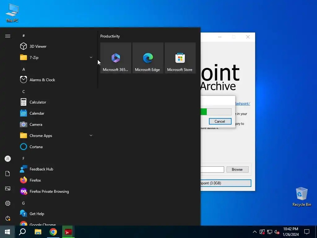The width and height of the screenshot is (317, 238).
Task: Open the Power options button
Action: click(x=8, y=218)
